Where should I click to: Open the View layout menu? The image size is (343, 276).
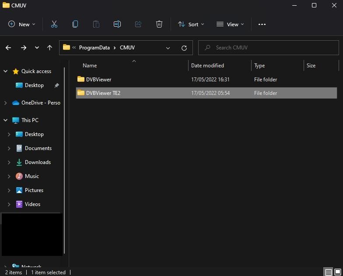230,24
